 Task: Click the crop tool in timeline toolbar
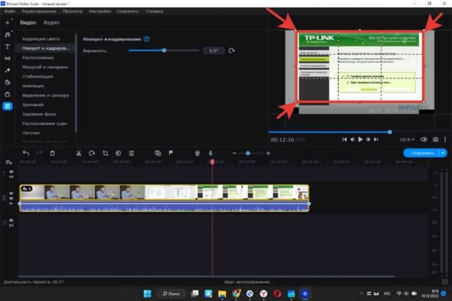point(105,153)
